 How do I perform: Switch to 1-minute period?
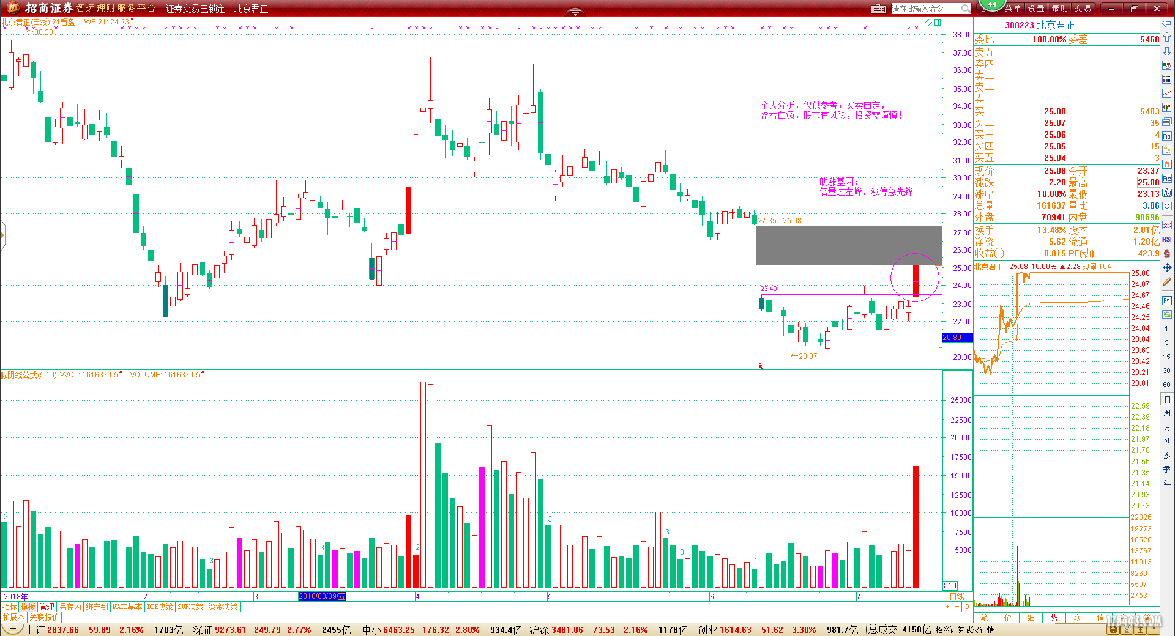point(1167,329)
